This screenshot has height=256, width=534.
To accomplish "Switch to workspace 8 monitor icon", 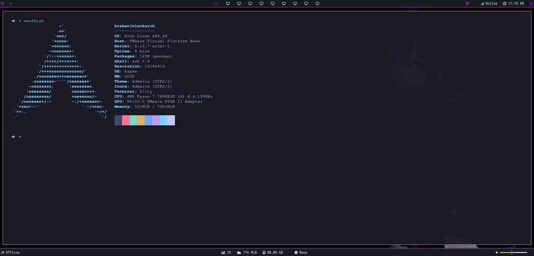I will 295,3.
